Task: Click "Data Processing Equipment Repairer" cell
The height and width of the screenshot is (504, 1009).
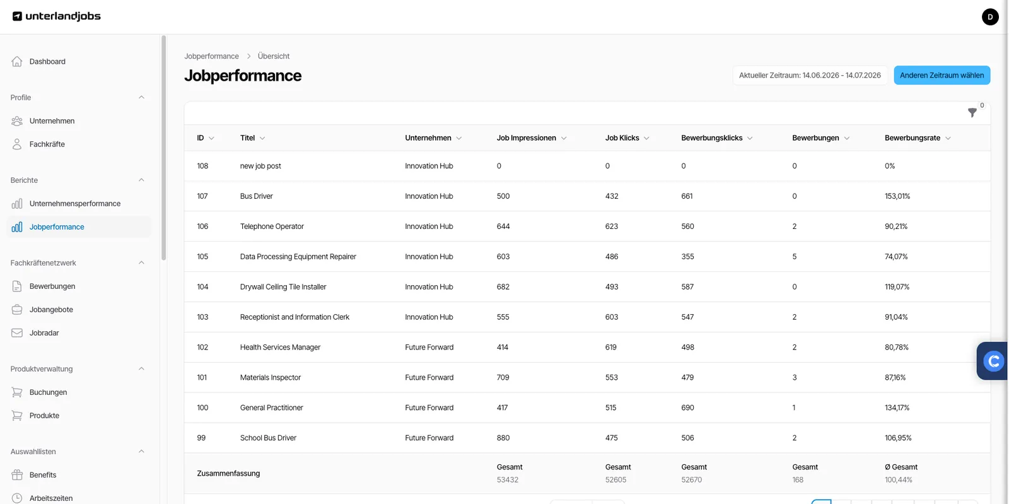Action: [298, 257]
